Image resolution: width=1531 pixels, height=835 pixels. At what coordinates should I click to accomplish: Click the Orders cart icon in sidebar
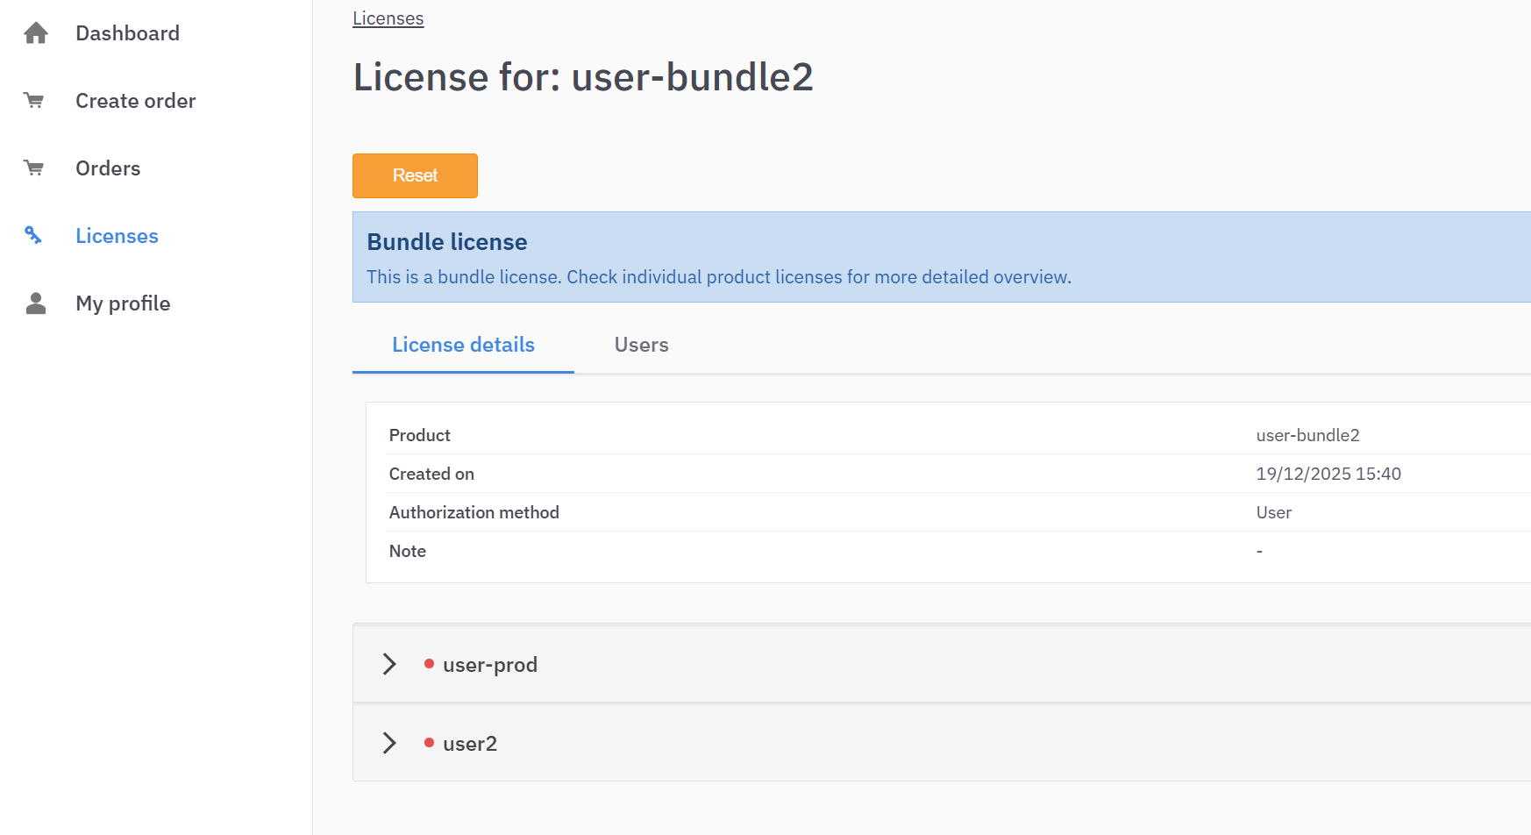point(34,168)
